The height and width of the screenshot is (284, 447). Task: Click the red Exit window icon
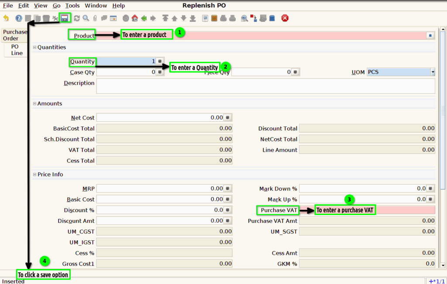pos(285,18)
